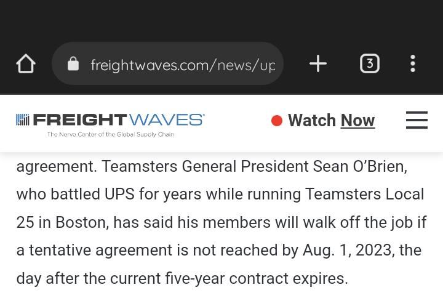
Task: Click the FreightWaves barcode logo mark
Action: click(23, 119)
